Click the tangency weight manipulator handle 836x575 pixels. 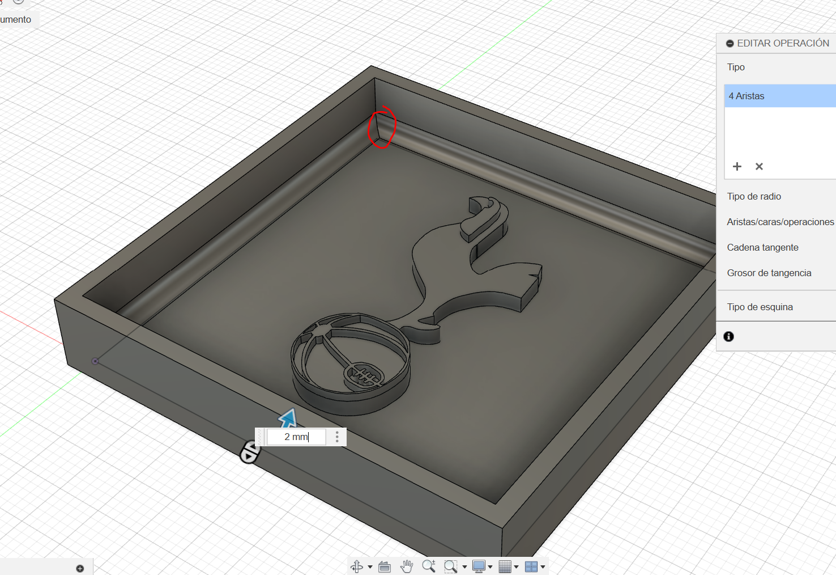249,452
